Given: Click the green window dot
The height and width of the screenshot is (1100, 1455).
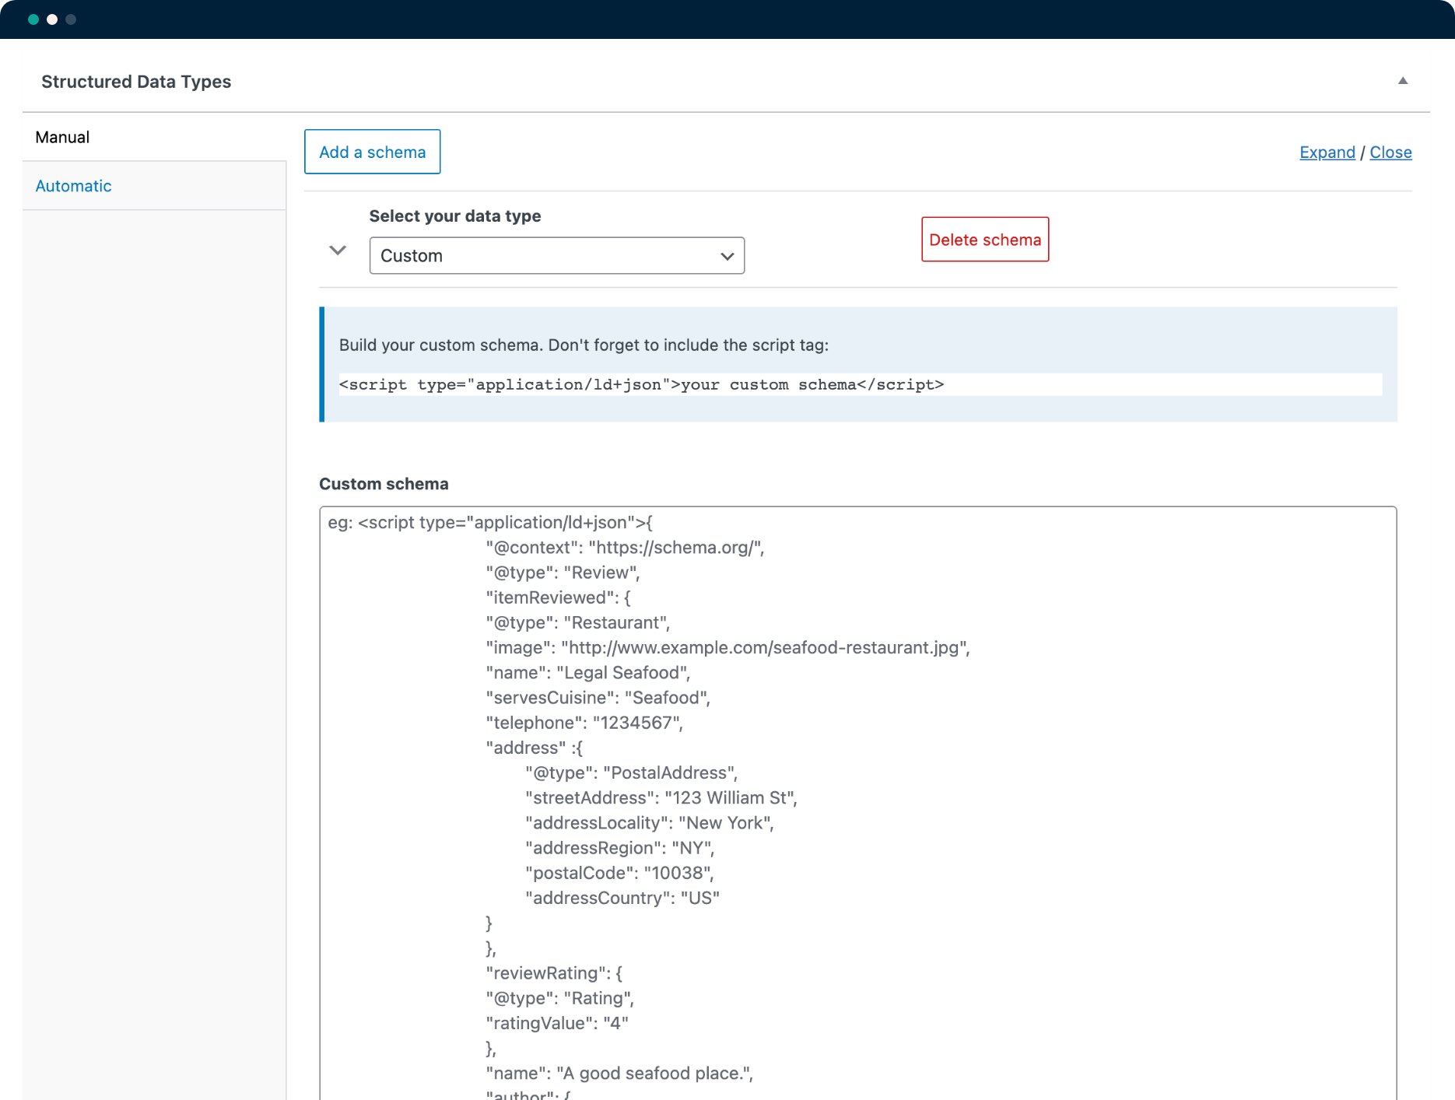Looking at the screenshot, I should pyautogui.click(x=33, y=19).
